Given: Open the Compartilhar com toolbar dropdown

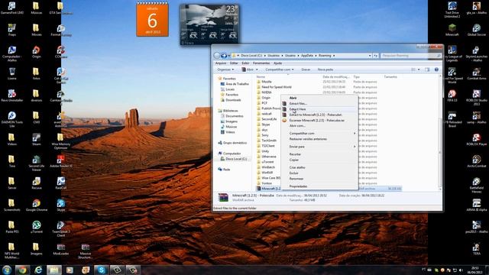Looking at the screenshot, I should pyautogui.click(x=280, y=70).
